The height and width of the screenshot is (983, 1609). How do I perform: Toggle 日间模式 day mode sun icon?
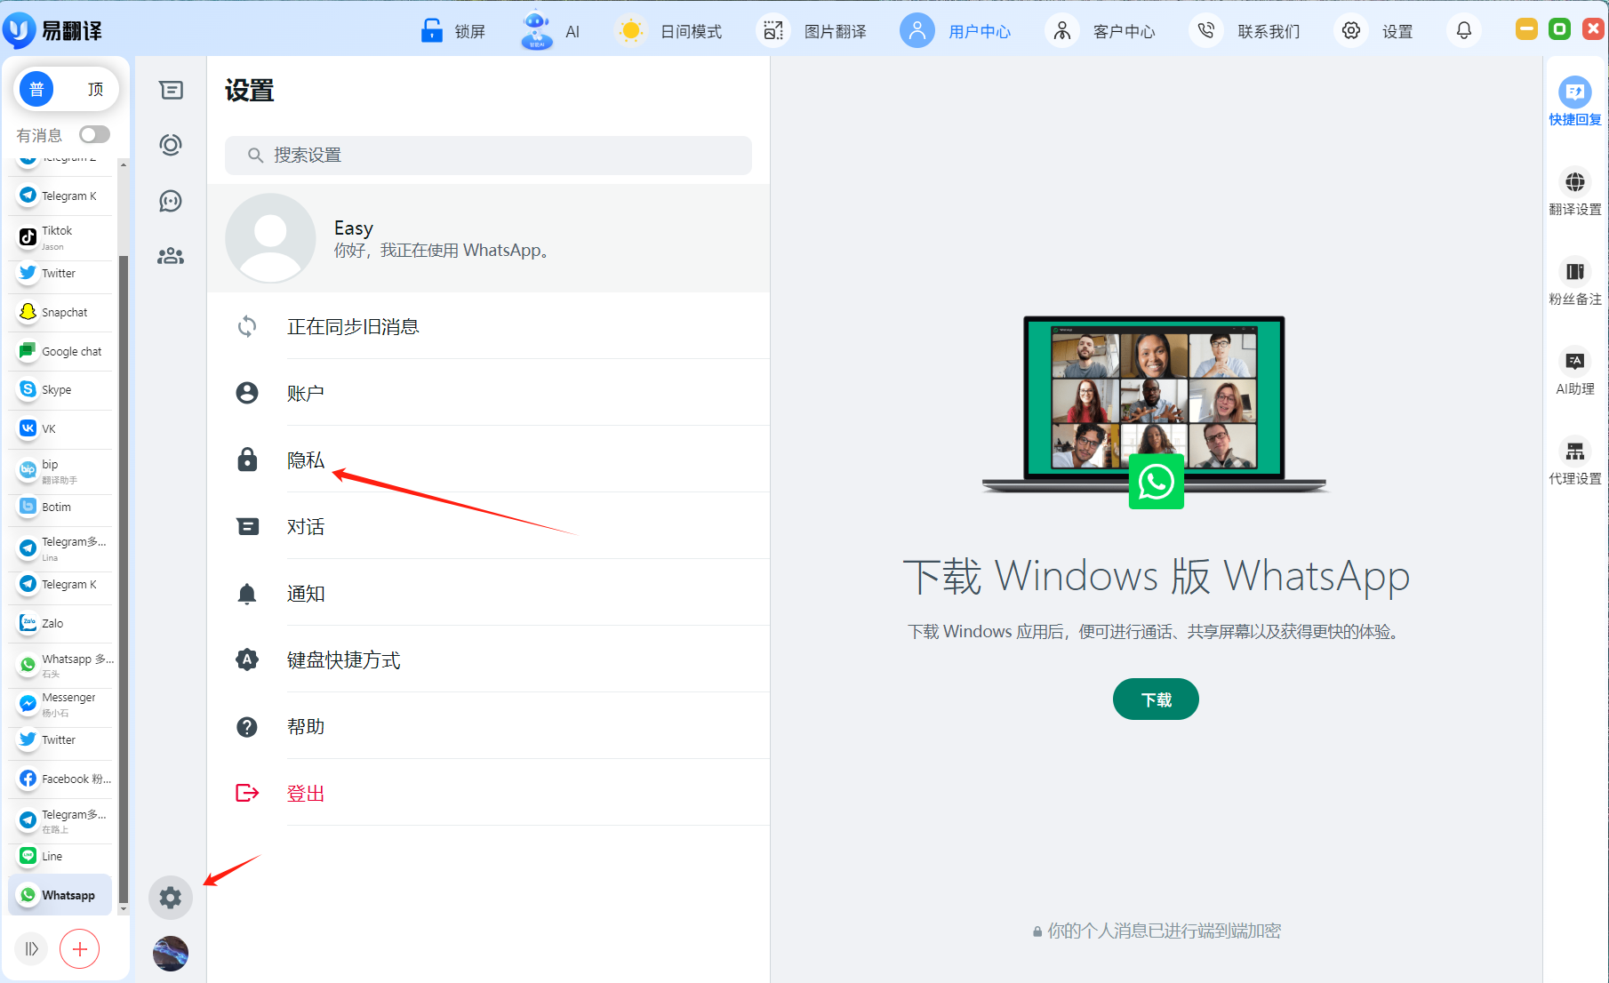[x=631, y=31]
